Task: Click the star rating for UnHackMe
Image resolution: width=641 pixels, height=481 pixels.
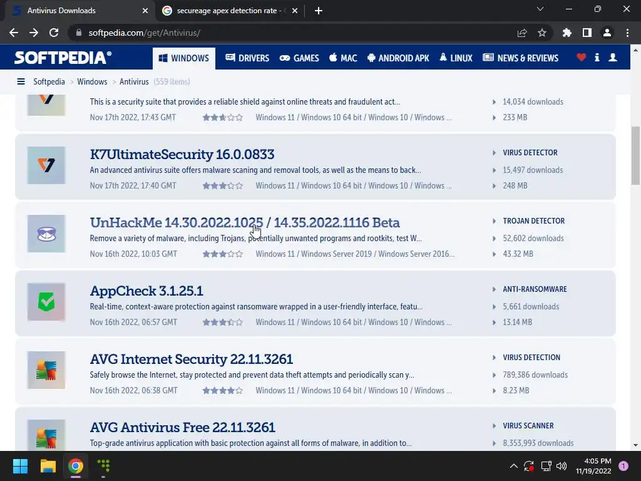Action: pyautogui.click(x=223, y=254)
